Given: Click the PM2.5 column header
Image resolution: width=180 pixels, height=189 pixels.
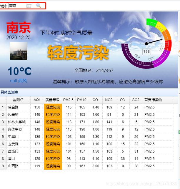Looking at the screenshot, I should tap(69, 100).
